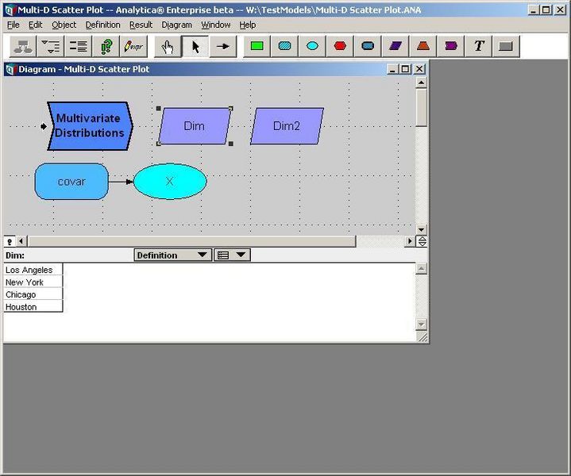This screenshot has width=571, height=476.
Task: Select the arrow edit tool
Action: [195, 47]
